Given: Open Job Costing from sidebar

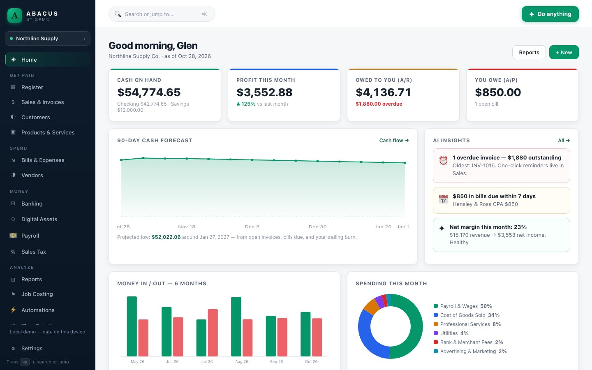Looking at the screenshot, I should (x=48, y=294).
